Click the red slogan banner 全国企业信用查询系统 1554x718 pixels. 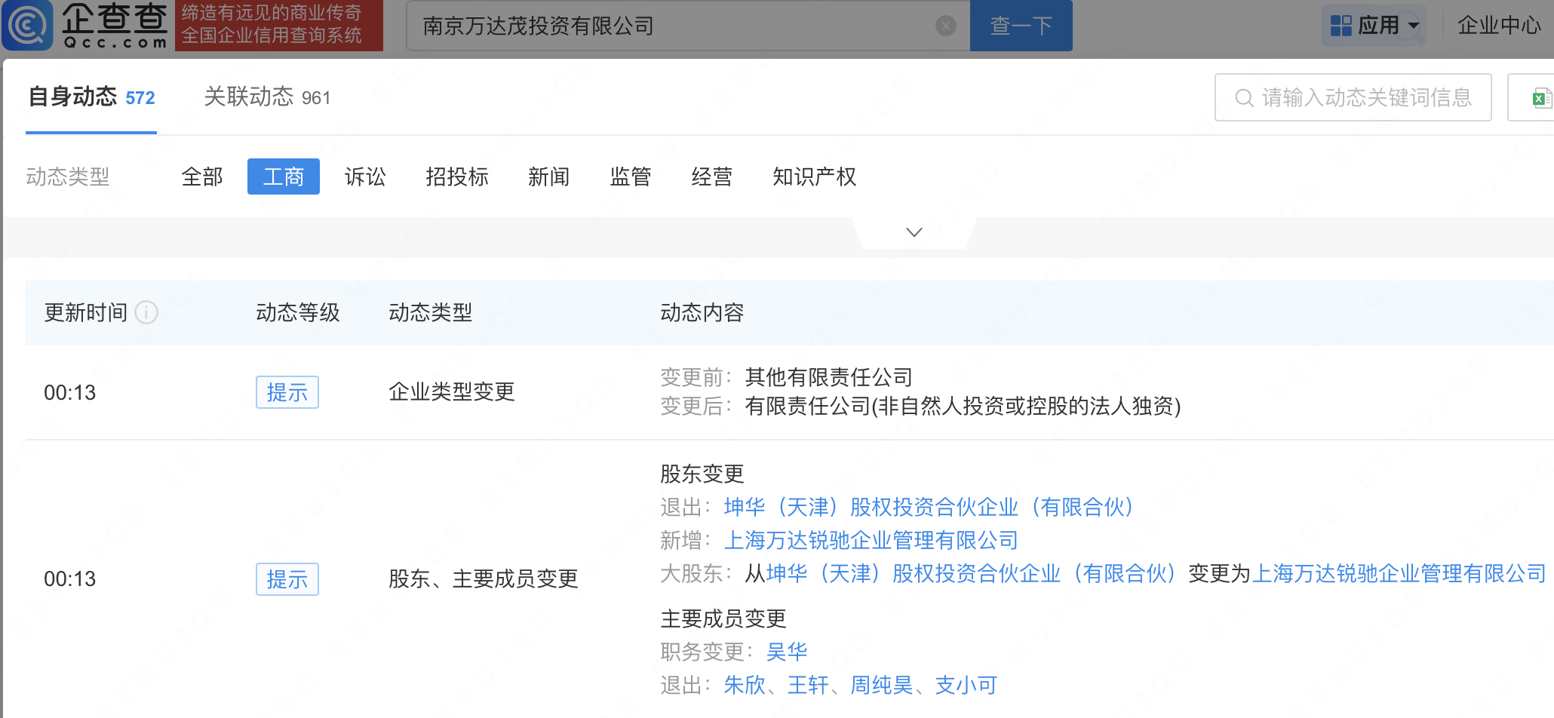click(x=279, y=25)
